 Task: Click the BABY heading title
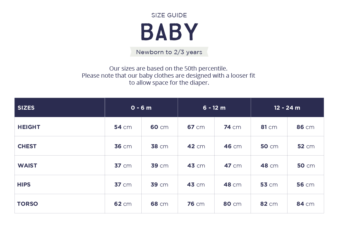point(169,31)
